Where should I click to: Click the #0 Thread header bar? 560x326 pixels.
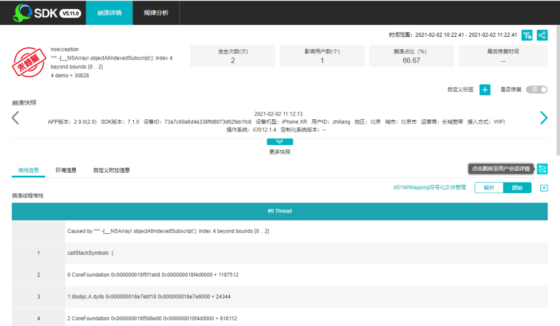(279, 211)
